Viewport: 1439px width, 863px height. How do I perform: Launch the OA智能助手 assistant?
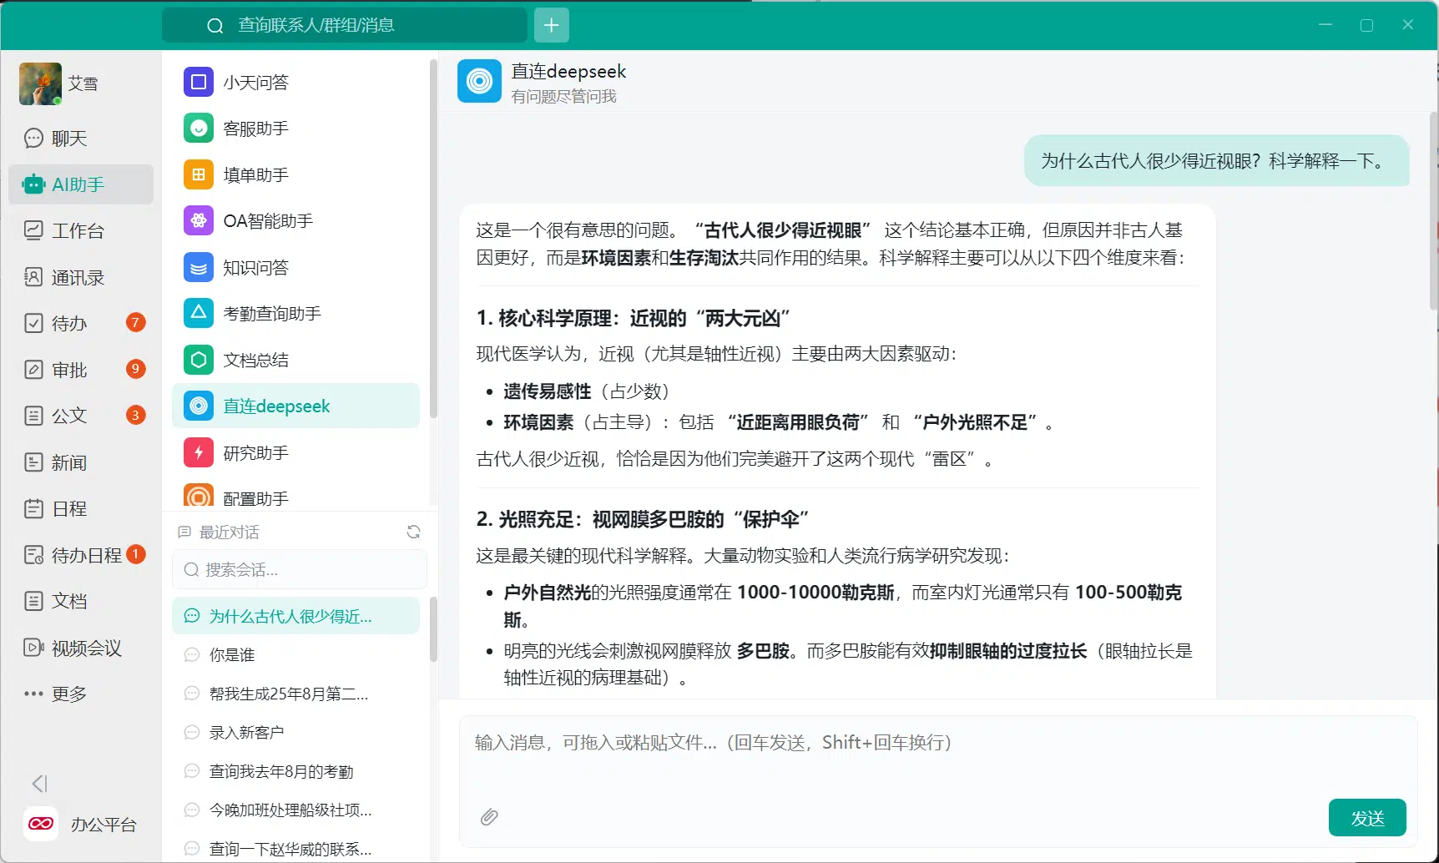[x=295, y=221]
